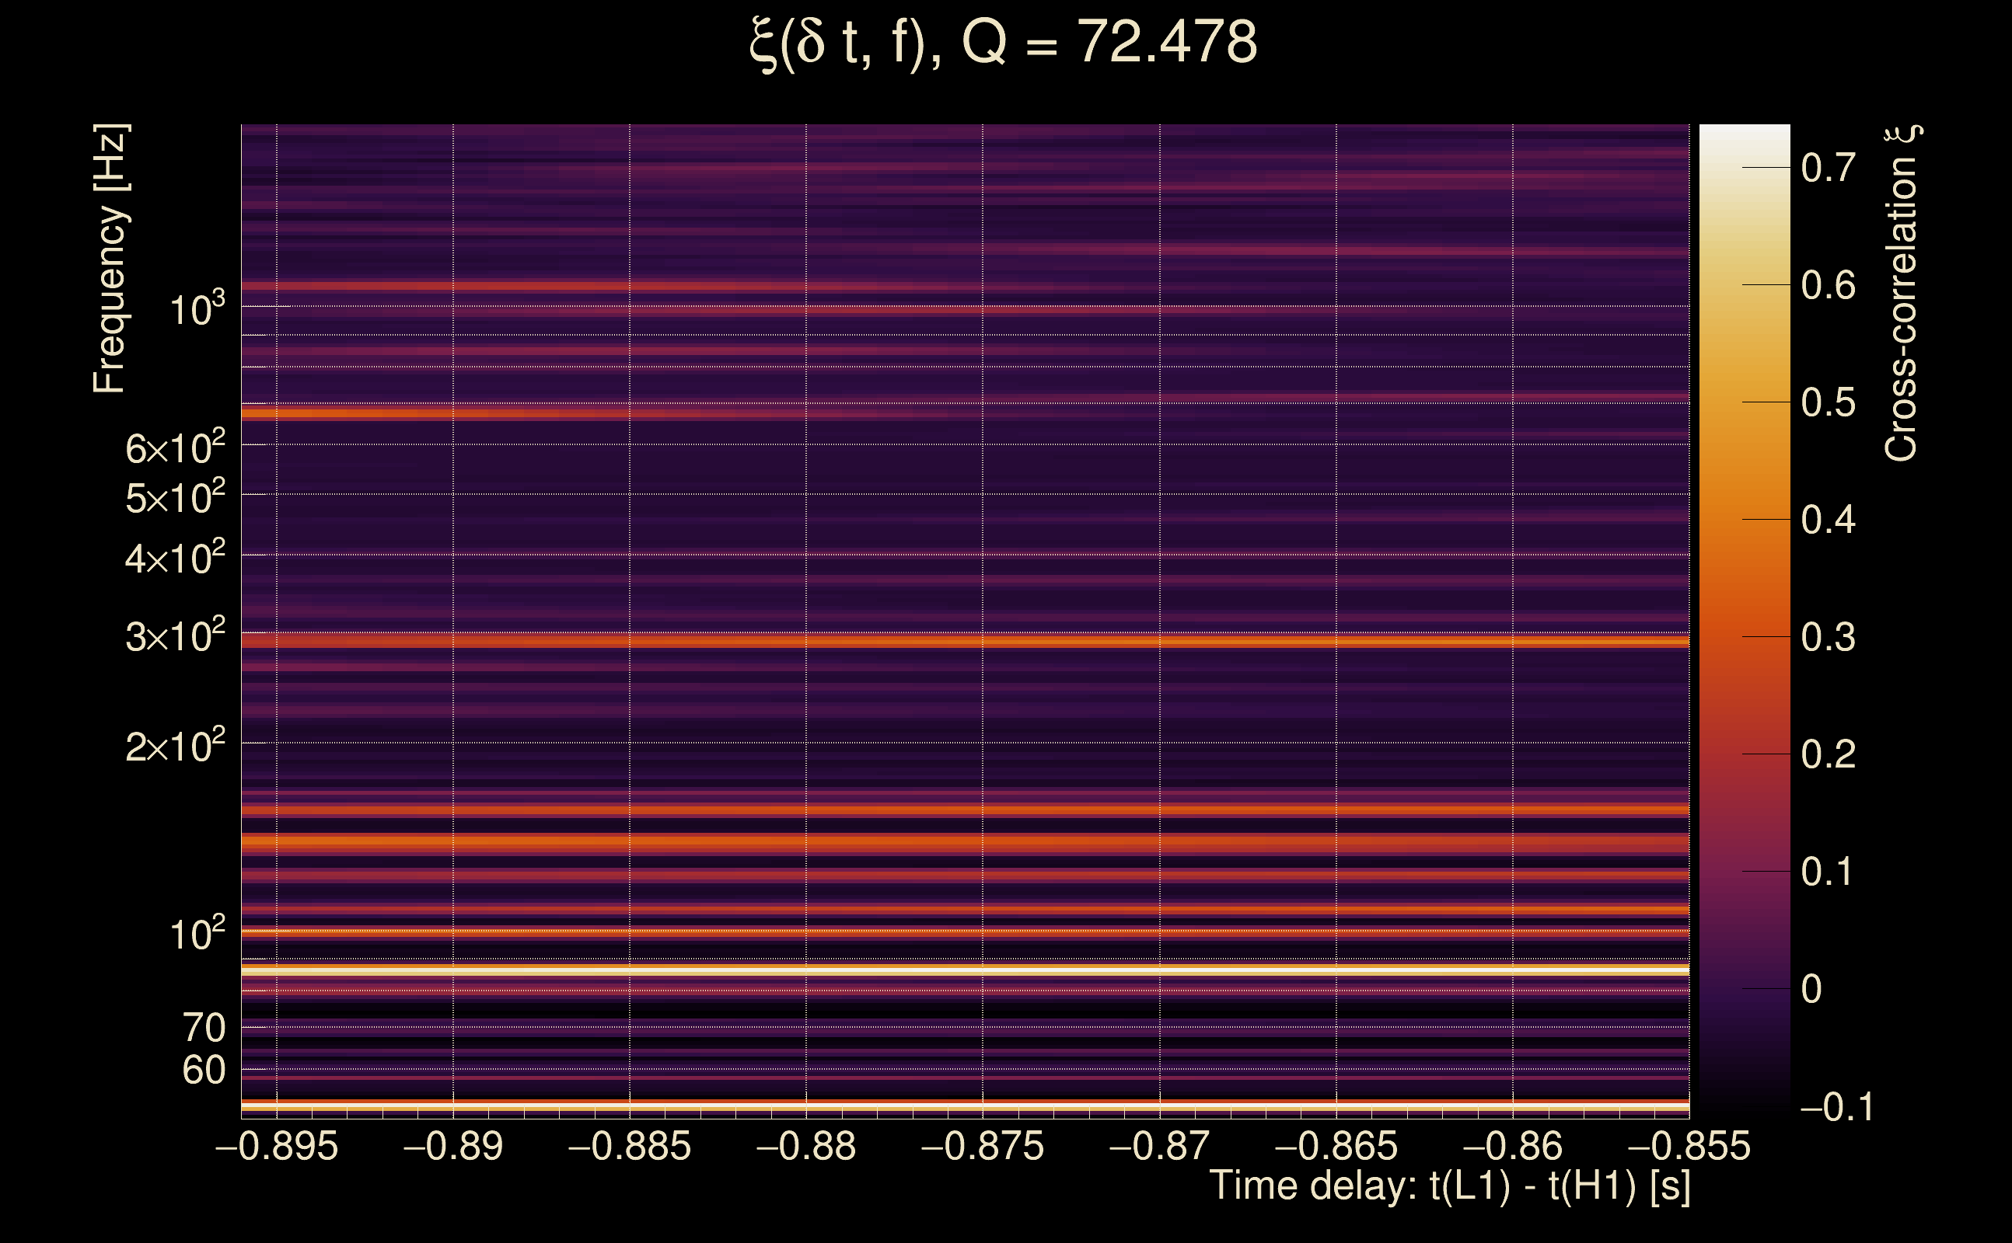
Task: Click the 0.3 colorbar tick label
Action: [1828, 637]
